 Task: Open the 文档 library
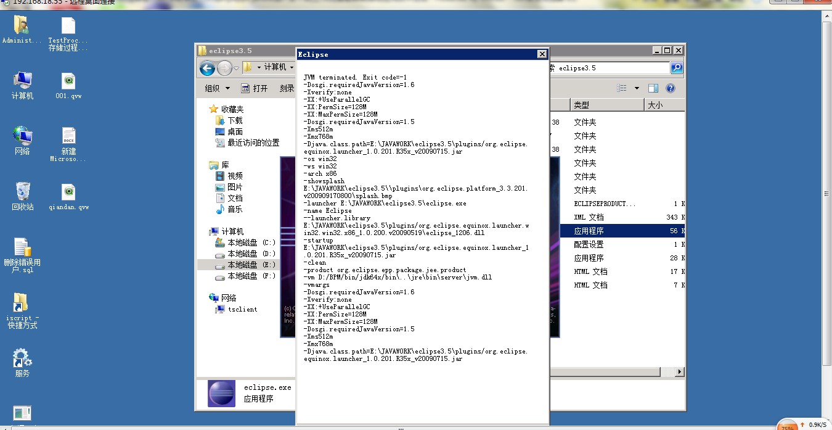coord(229,198)
